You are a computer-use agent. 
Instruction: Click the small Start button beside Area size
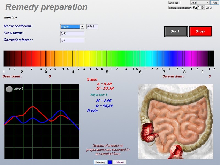point(214,2)
